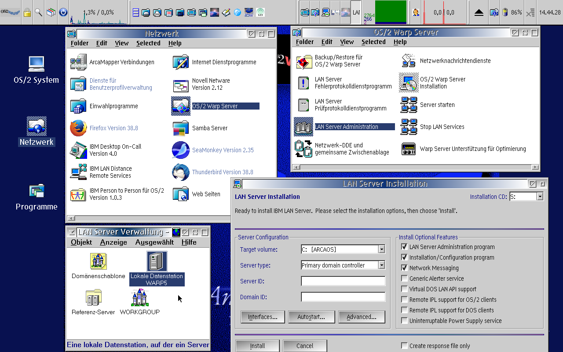Select IBM Desktop On-Call icon
Viewport: 563px width, 352px height.
click(79, 150)
